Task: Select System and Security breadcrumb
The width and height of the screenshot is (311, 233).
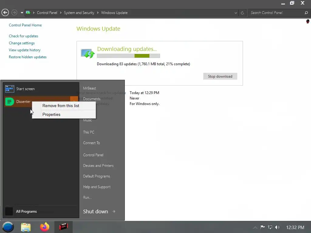Action: point(79,13)
